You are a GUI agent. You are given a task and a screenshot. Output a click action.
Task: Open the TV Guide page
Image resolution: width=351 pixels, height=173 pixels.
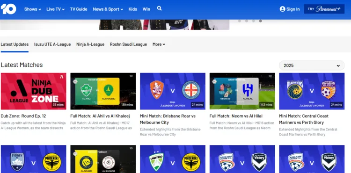point(79,9)
